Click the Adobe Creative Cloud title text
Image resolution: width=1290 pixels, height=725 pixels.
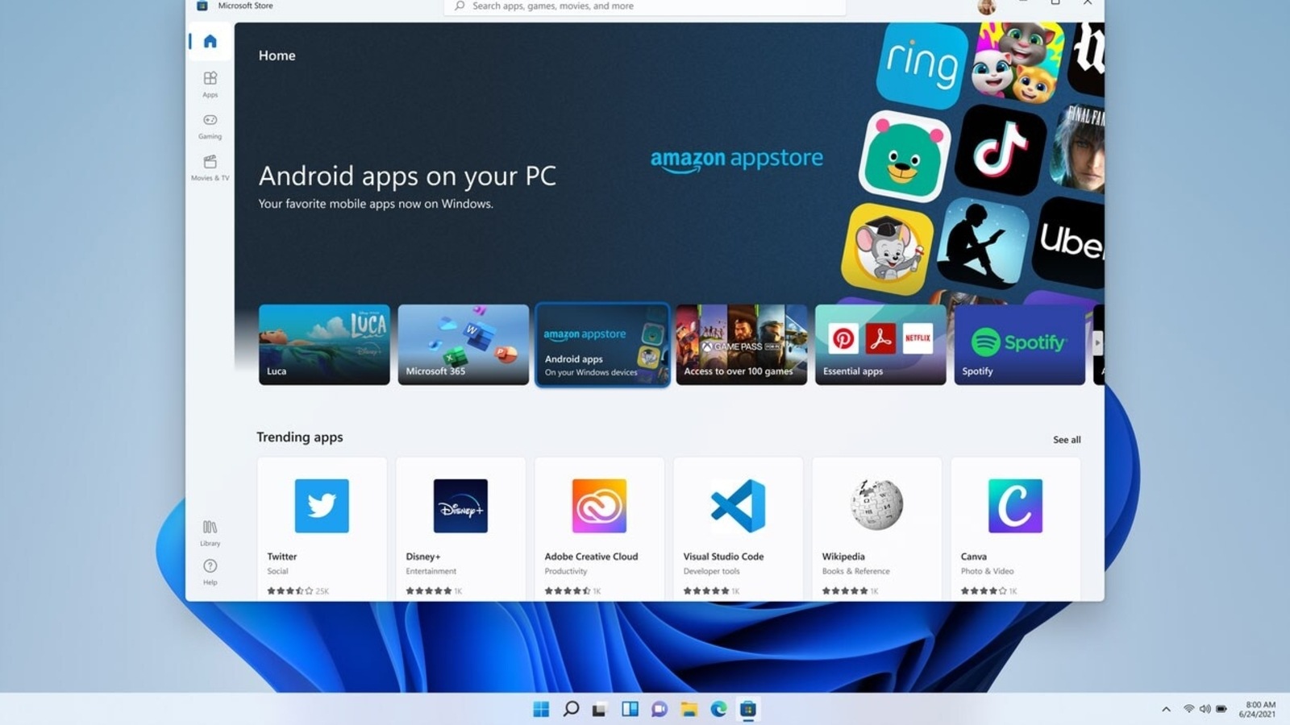[x=591, y=557]
